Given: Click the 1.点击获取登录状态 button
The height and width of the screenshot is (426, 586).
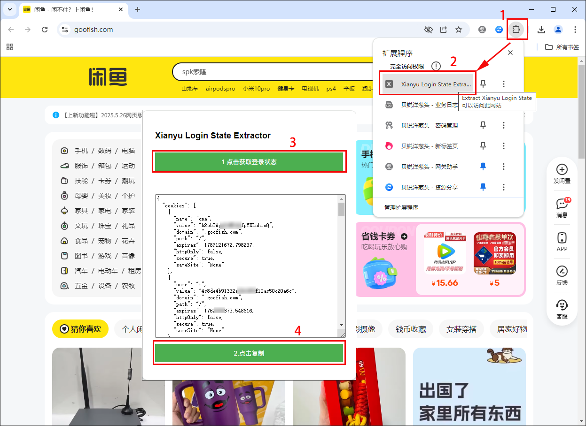Looking at the screenshot, I should (249, 162).
